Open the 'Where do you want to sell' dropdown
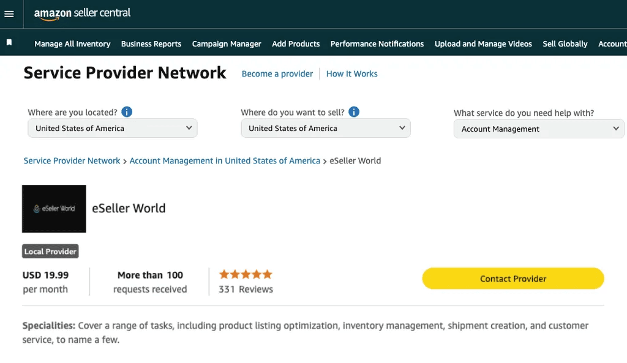This screenshot has width=627, height=363. (326, 129)
